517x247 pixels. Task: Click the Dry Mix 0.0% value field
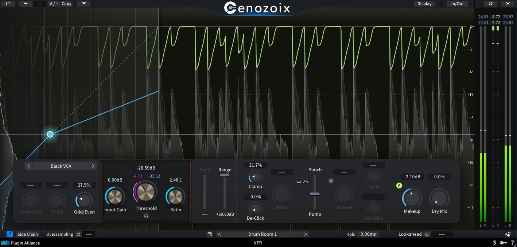439,177
